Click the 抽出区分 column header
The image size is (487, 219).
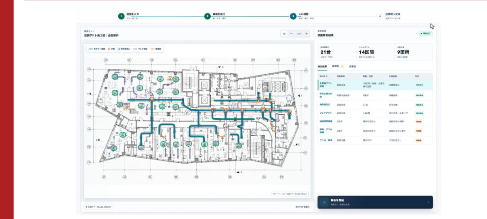323,76
